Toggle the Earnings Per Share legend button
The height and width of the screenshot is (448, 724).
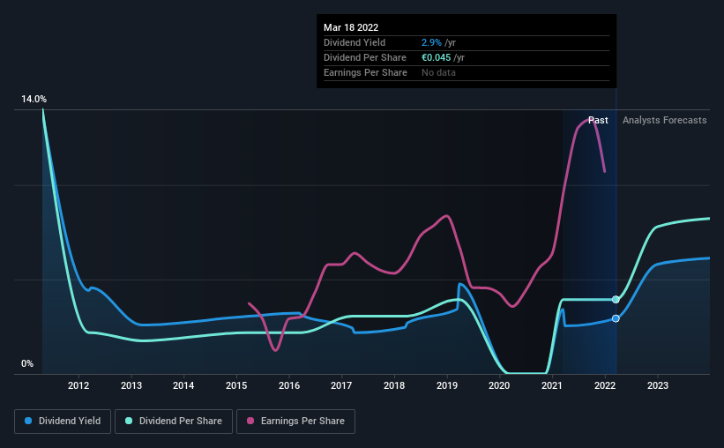tap(295, 422)
